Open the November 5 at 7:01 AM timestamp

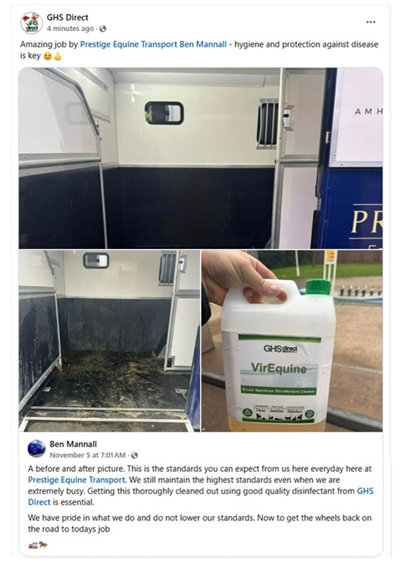pyautogui.click(x=88, y=455)
